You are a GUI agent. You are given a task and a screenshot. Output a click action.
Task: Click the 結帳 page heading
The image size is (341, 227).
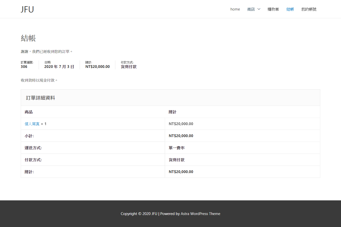(x=28, y=38)
